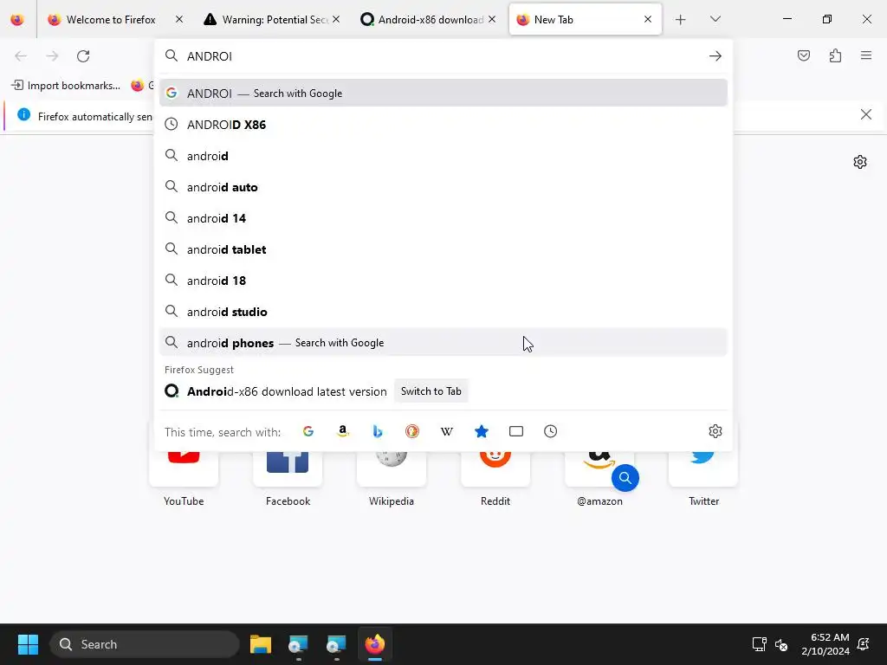The height and width of the screenshot is (665, 887).
Task: Choose the android tablet suggestion
Action: point(443,249)
